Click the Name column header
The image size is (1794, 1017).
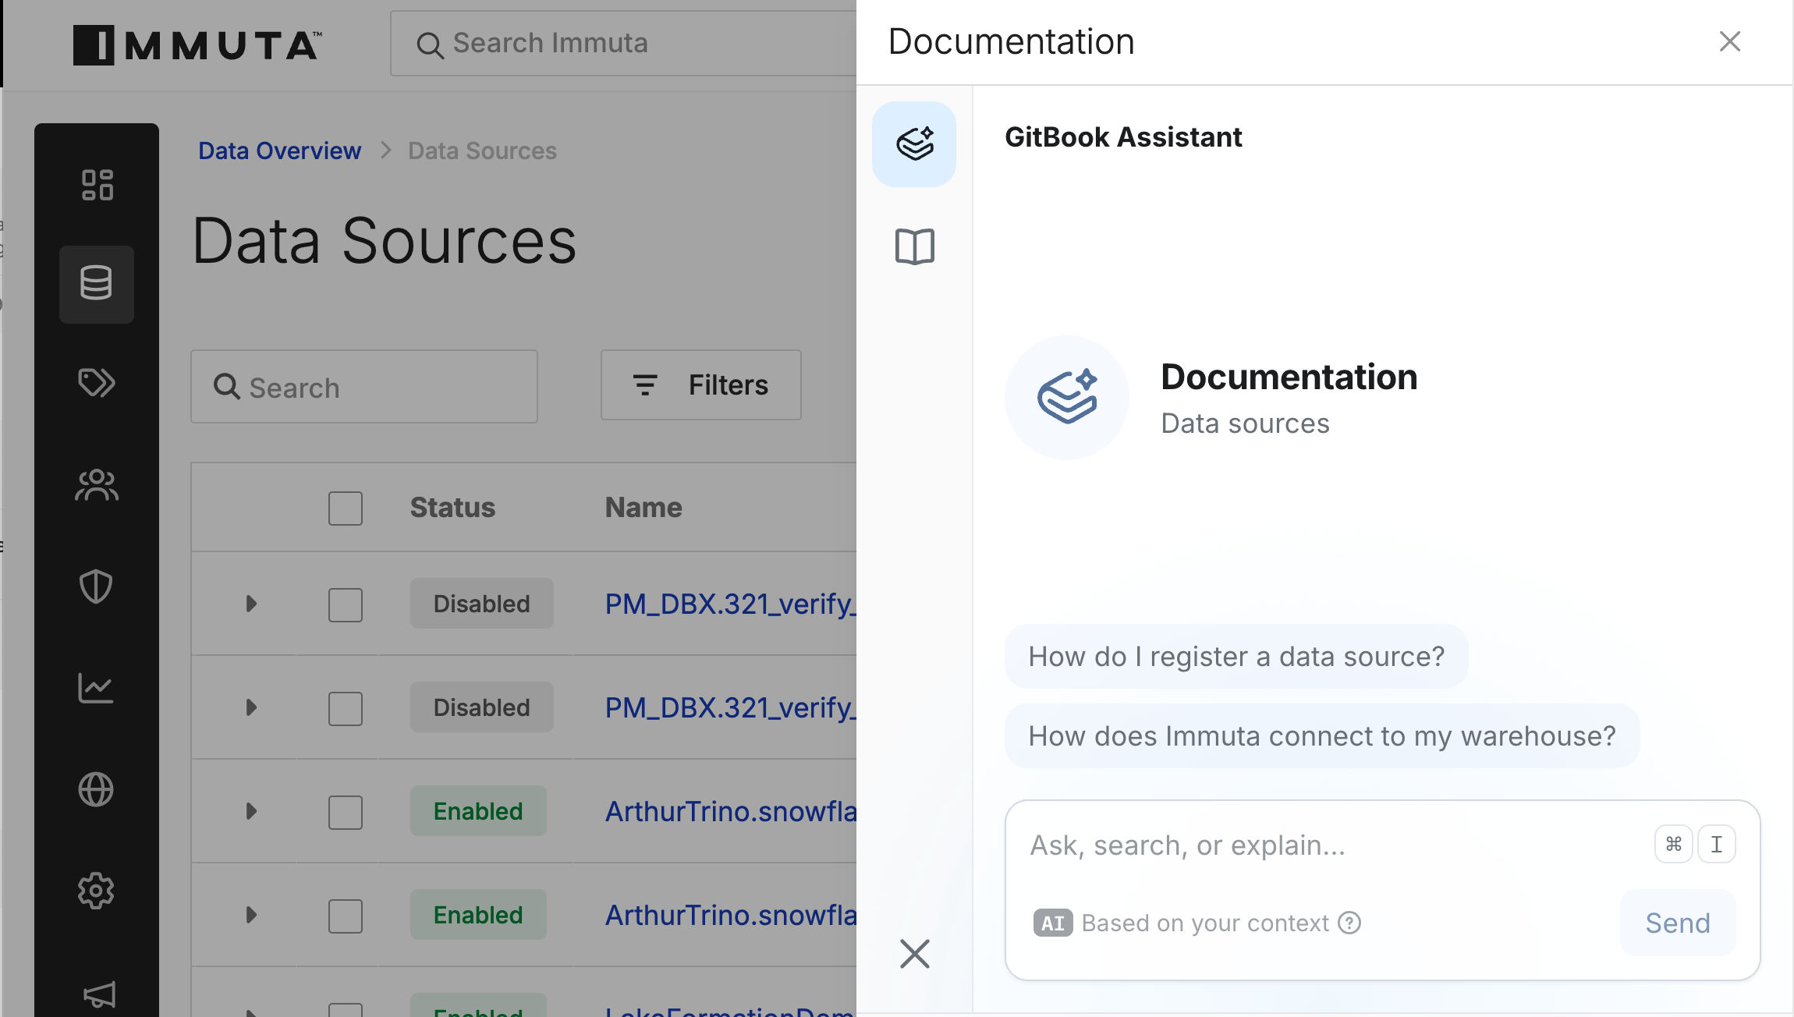click(x=643, y=508)
